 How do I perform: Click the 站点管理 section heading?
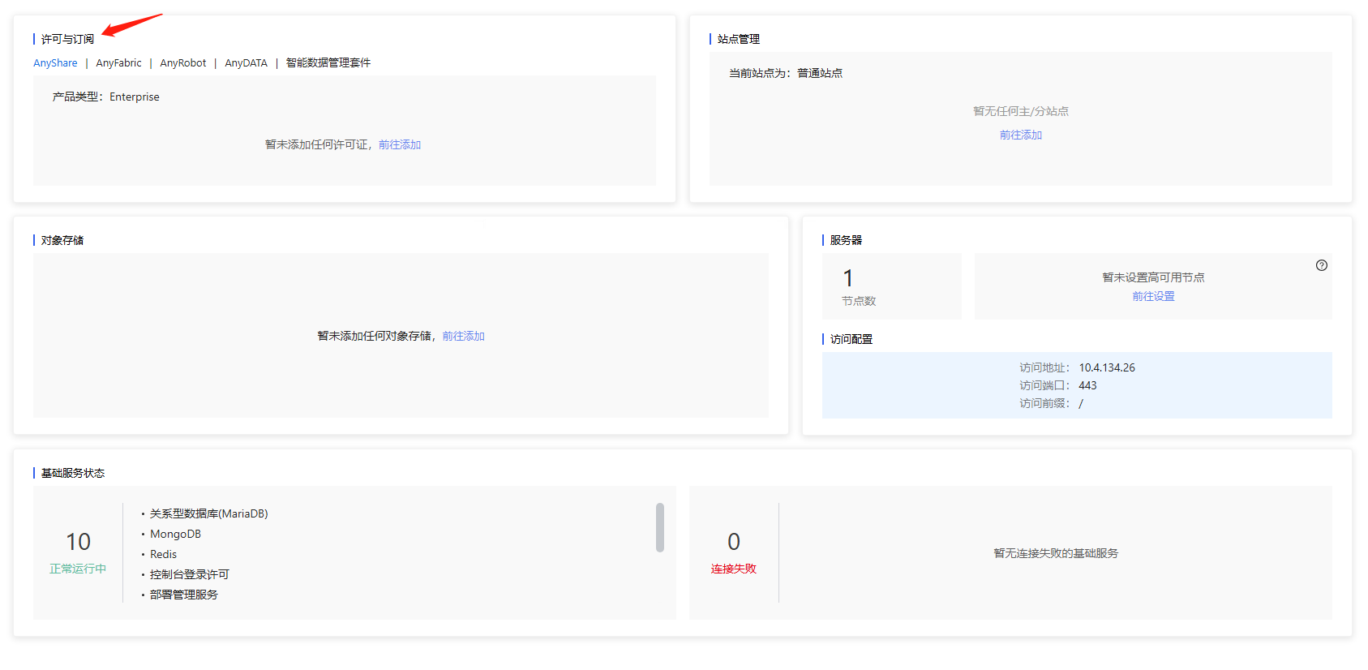click(739, 39)
